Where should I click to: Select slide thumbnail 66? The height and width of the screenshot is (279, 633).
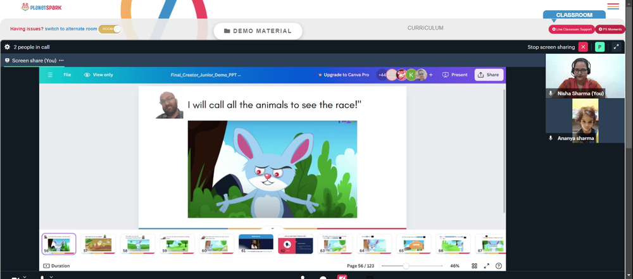tap(454, 244)
